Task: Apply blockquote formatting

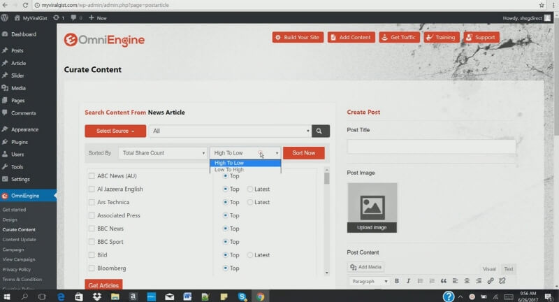Action: pos(444,281)
